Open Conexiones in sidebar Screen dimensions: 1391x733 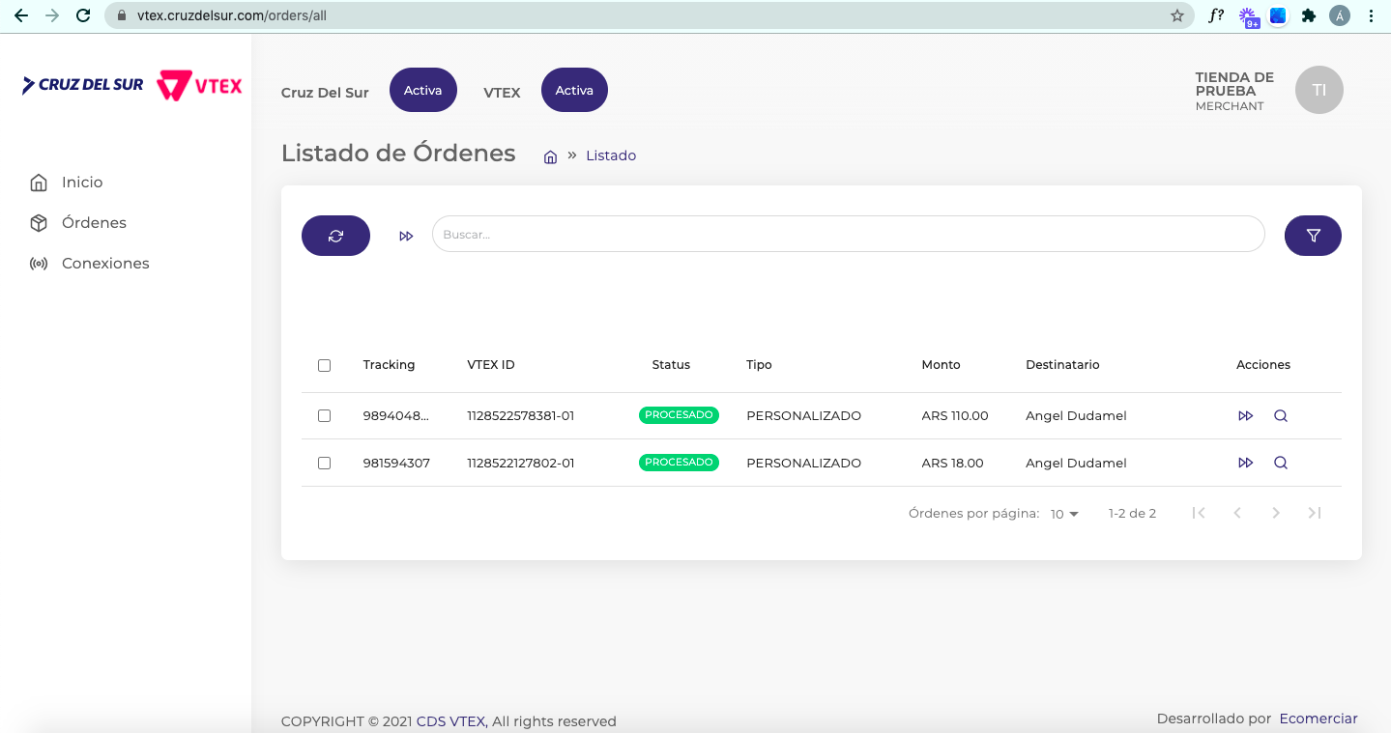[104, 264]
